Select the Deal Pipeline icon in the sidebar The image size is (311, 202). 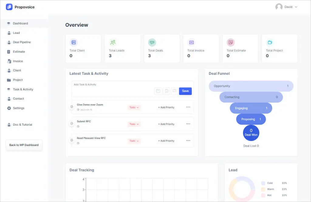[9, 42]
